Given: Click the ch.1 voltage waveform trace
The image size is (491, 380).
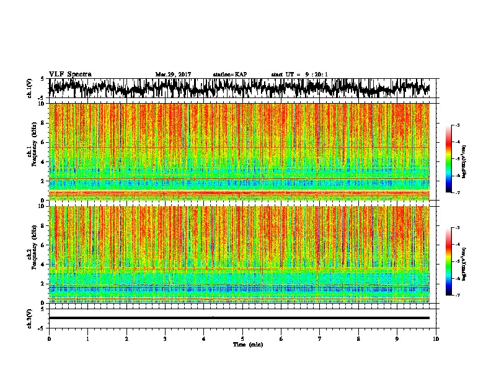Looking at the screenshot, I should pos(239,88).
